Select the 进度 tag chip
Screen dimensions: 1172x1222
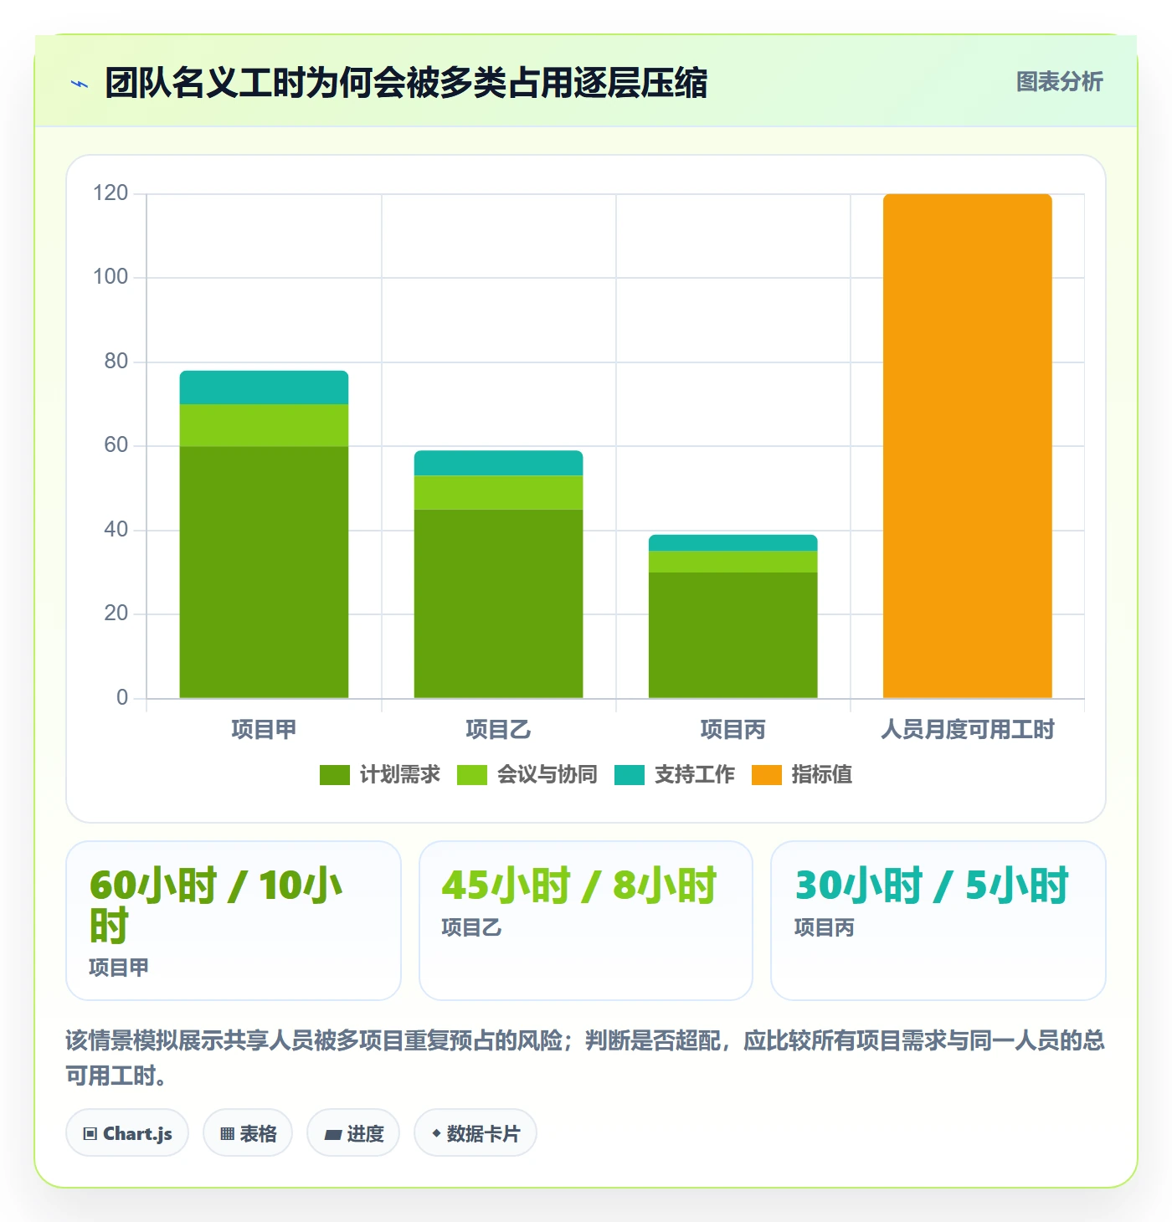[353, 1133]
